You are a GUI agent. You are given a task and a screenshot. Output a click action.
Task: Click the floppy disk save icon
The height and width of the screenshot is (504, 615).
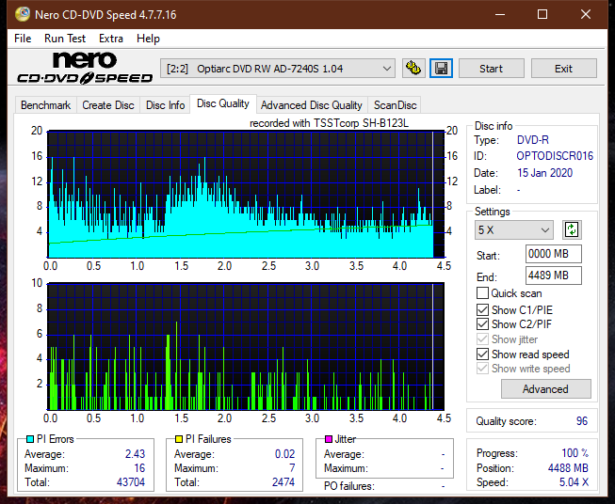[441, 69]
